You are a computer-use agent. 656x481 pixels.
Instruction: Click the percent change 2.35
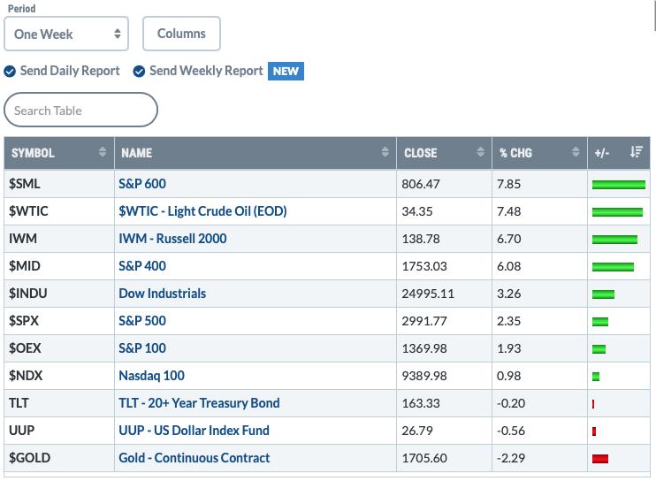[x=508, y=321]
